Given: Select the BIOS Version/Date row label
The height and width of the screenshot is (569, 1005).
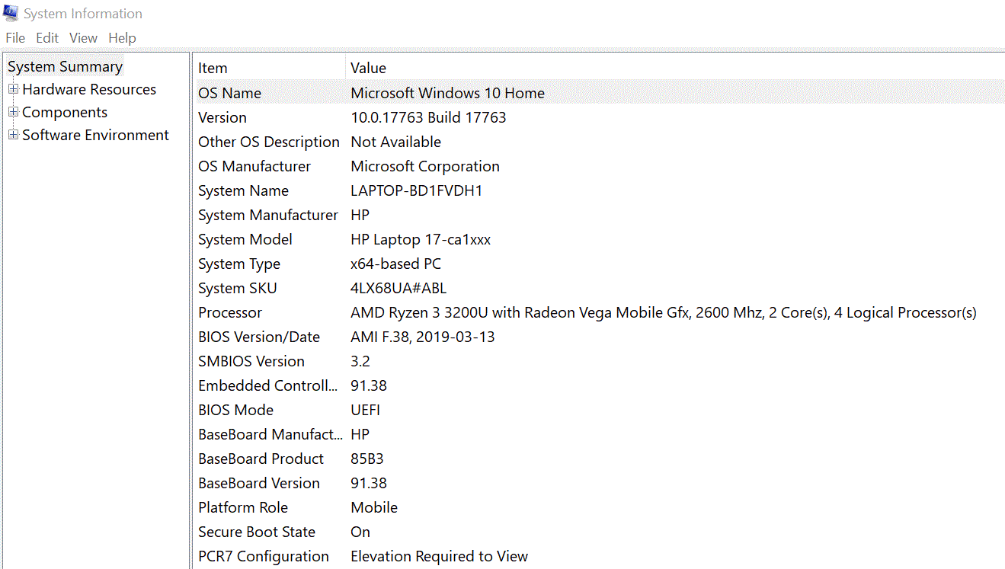Looking at the screenshot, I should (259, 337).
